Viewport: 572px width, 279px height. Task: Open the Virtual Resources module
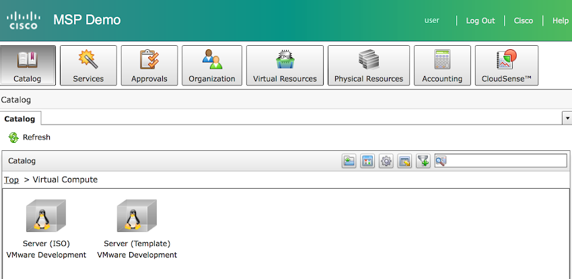point(285,66)
